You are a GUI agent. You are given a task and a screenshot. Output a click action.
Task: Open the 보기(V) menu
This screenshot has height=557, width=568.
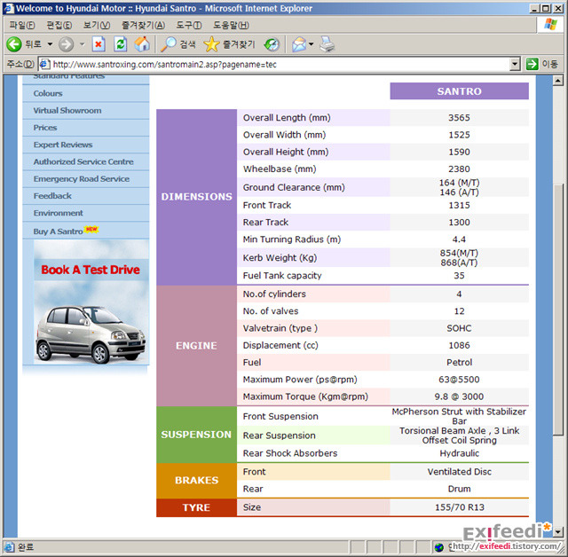point(97,25)
